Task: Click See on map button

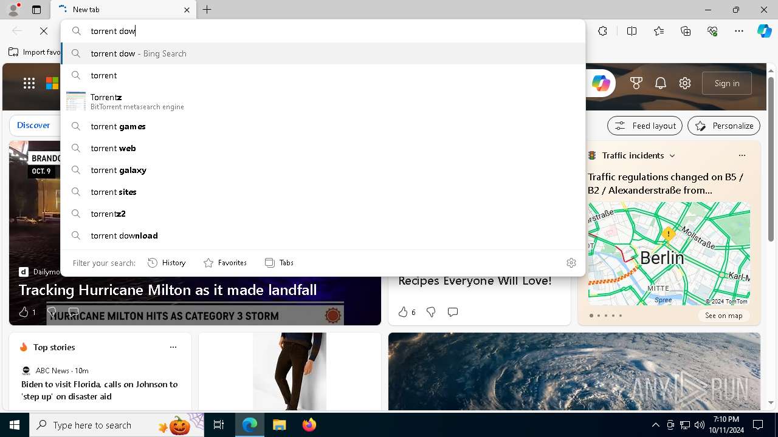Action: (x=723, y=316)
